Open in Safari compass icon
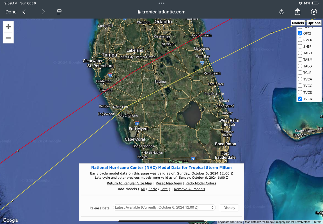 click(x=314, y=12)
